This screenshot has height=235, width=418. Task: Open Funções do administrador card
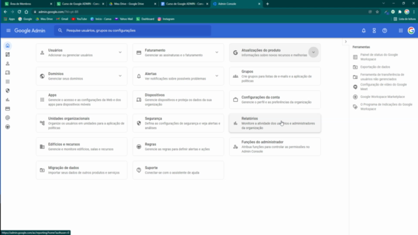[x=275, y=146]
